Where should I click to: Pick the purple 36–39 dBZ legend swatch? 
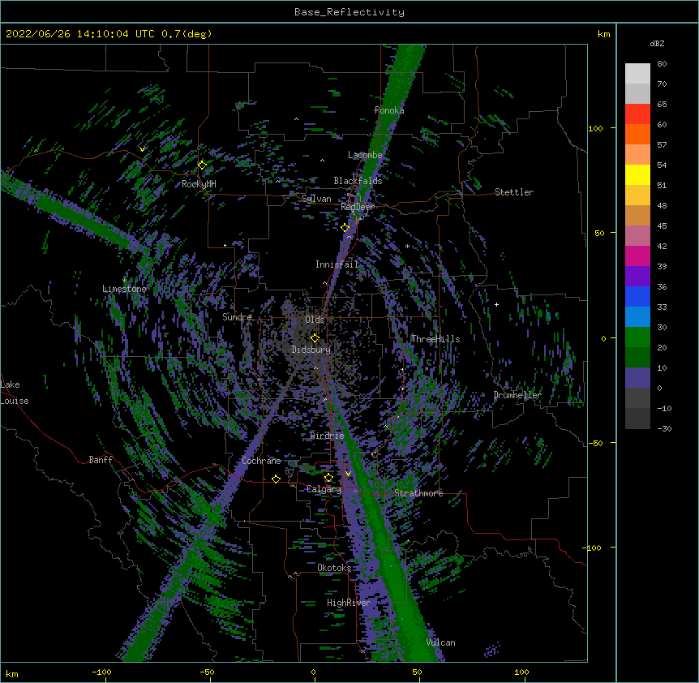(637, 277)
